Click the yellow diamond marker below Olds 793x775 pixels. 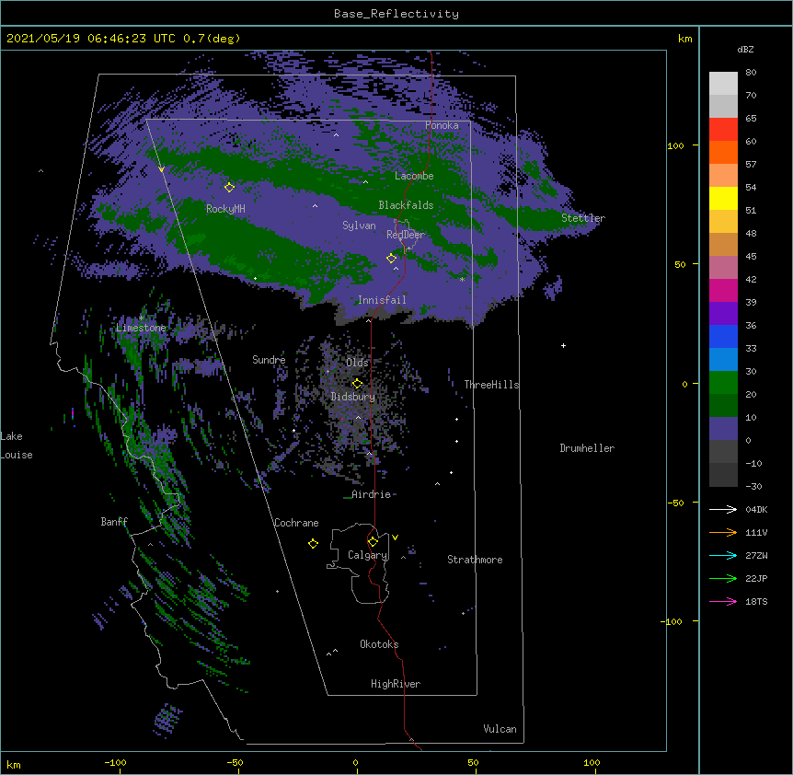click(357, 384)
